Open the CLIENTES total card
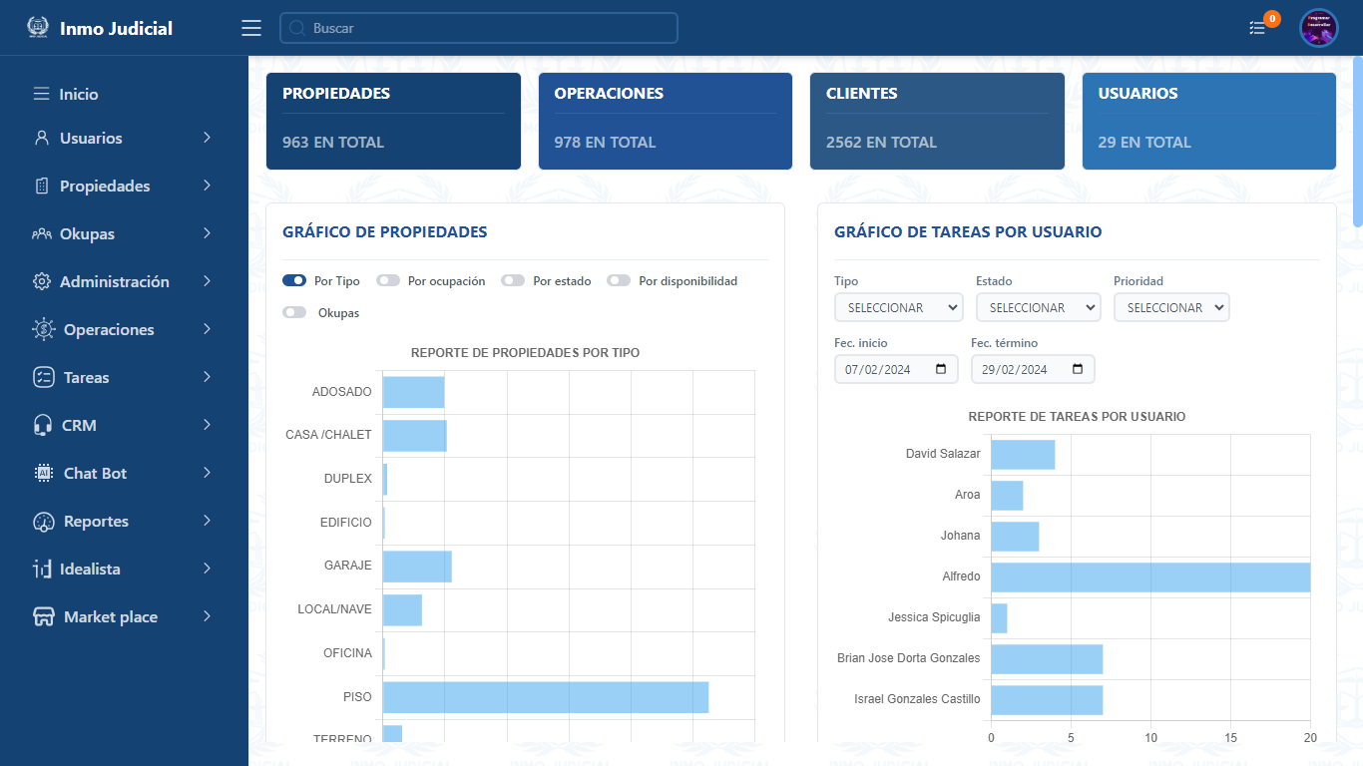The width and height of the screenshot is (1363, 766). (937, 121)
